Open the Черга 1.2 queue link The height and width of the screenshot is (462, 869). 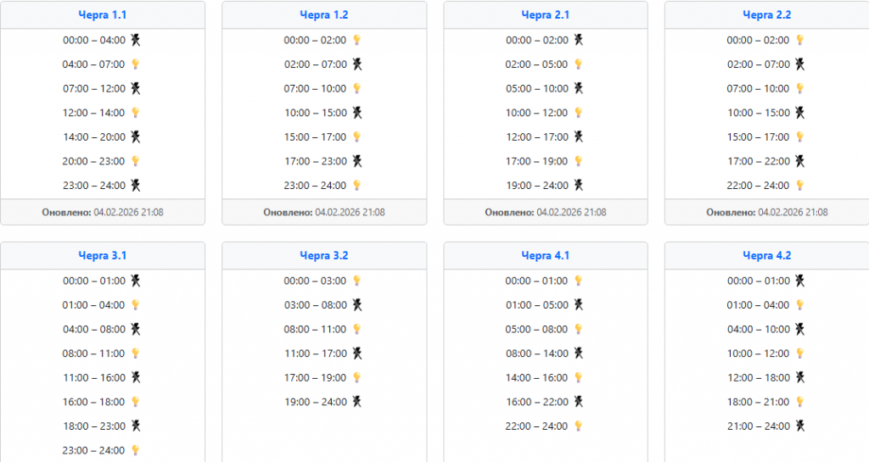point(323,14)
